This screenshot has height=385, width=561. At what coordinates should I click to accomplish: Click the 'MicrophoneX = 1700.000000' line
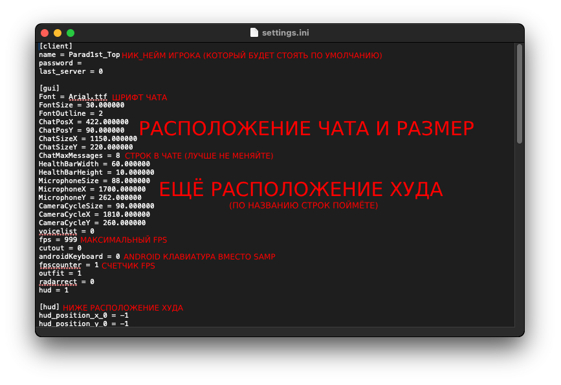tap(93, 189)
